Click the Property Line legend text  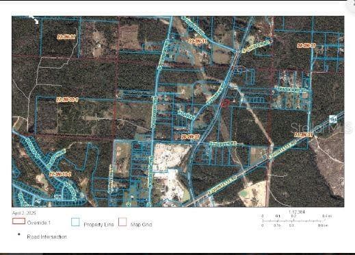click(98, 224)
